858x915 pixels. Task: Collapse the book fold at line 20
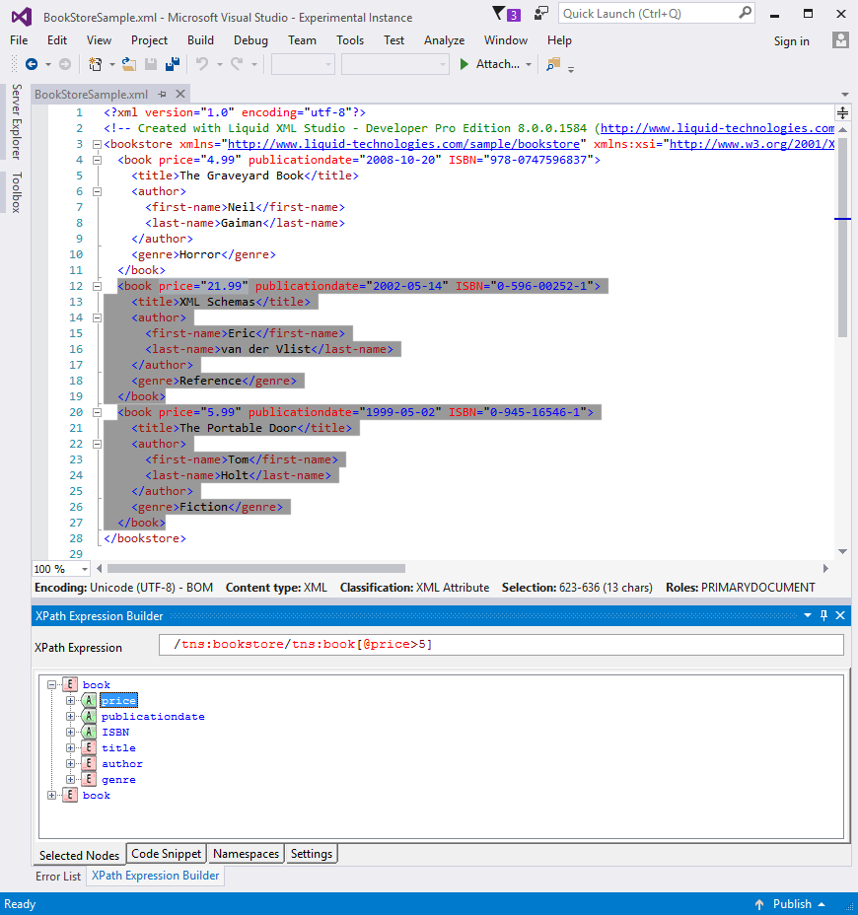(x=98, y=412)
